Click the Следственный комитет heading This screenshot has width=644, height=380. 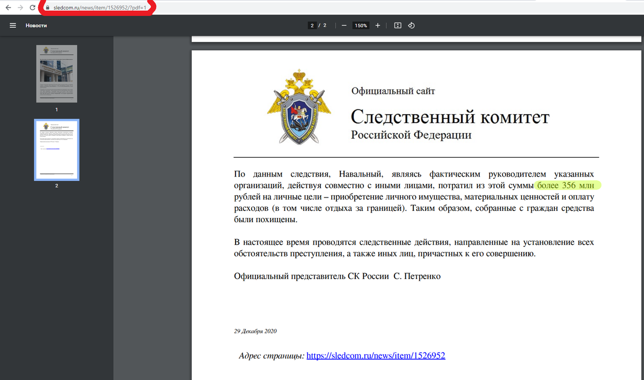click(450, 117)
